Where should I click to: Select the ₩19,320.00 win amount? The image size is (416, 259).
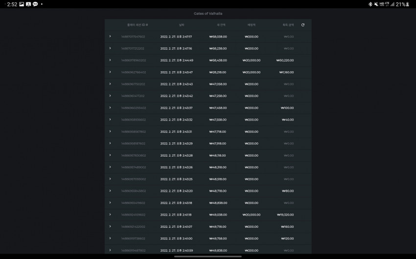(x=285, y=215)
